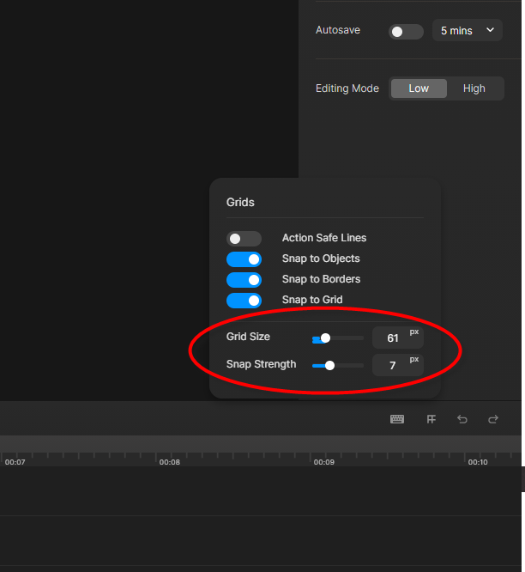Click the Editing Mode label

point(347,88)
